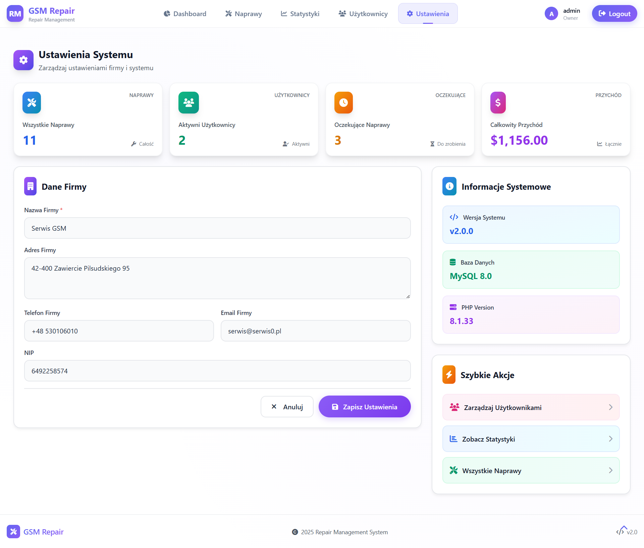
Task: Switch to the Statystyki navigation tab
Action: click(300, 14)
